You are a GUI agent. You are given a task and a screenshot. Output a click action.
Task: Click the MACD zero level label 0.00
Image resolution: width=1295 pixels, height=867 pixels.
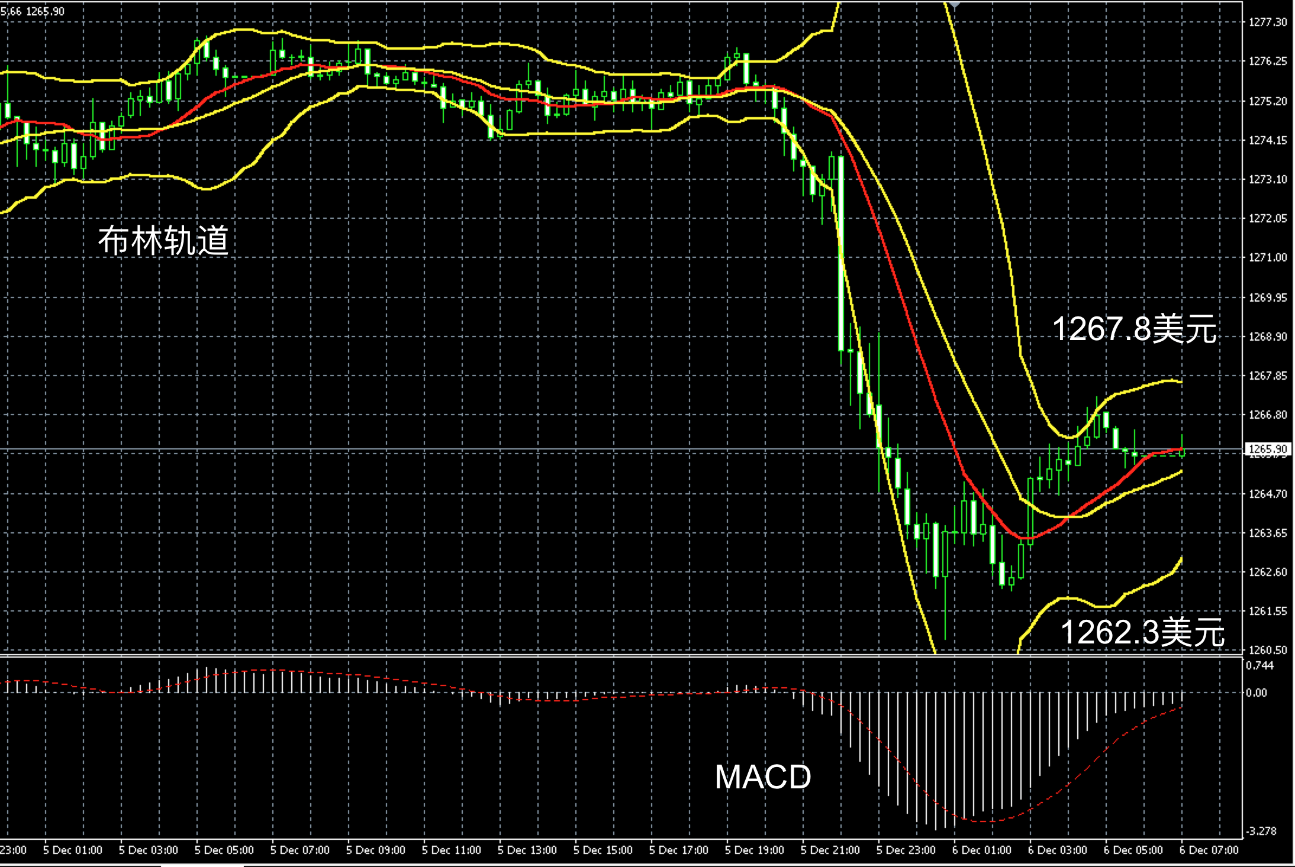coord(1257,693)
